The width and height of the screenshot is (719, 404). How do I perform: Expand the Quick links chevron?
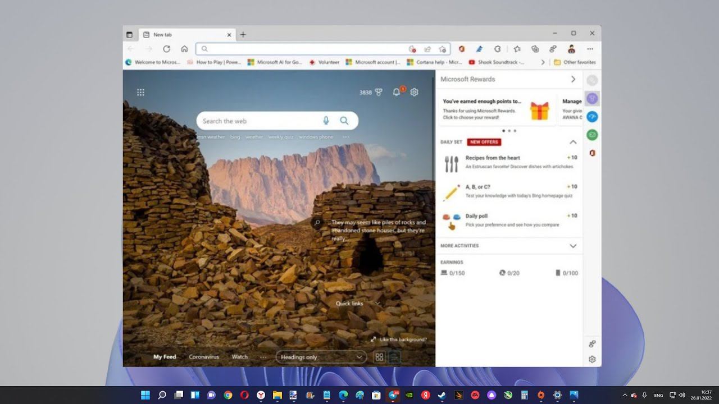377,304
